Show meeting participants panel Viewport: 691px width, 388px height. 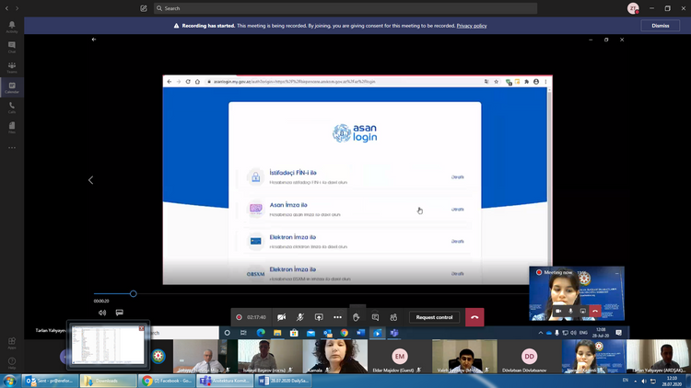393,317
